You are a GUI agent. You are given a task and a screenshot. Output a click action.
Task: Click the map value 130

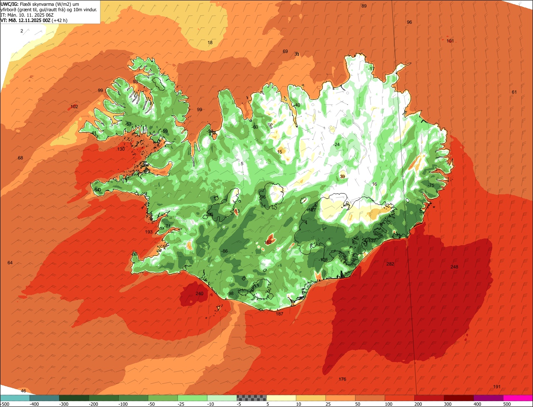(121, 149)
